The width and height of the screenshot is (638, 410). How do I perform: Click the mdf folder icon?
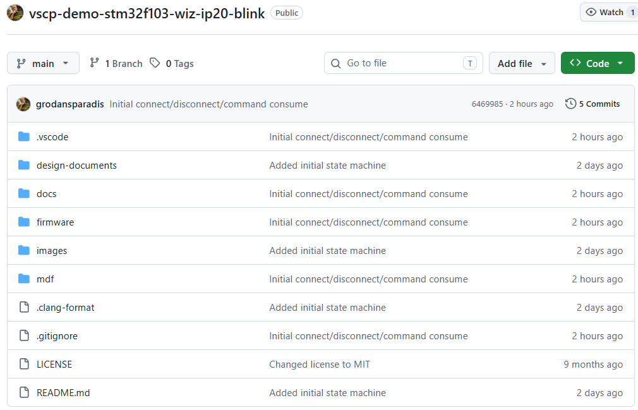pyautogui.click(x=24, y=279)
